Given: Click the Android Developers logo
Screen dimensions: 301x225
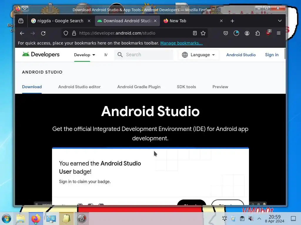Looking at the screenshot, I should 41,54.
